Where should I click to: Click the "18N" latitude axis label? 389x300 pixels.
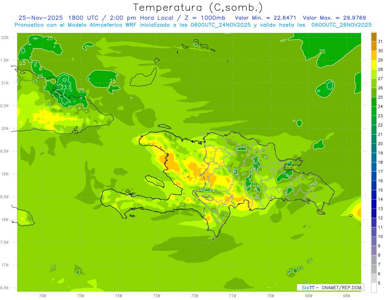5,219
